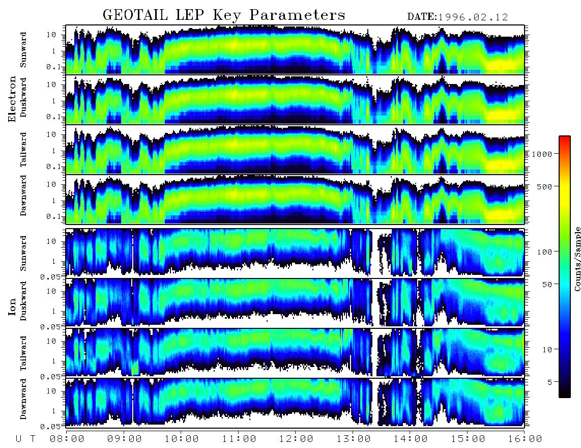Image resolution: width=581 pixels, height=448 pixels.
Task: Click the 1 tick of Ion Tailward
Action: 53,361
